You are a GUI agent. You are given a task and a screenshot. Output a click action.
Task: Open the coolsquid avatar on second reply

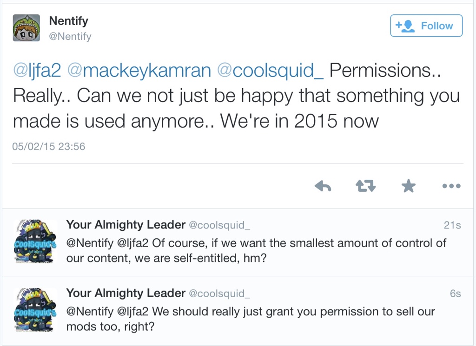point(35,310)
